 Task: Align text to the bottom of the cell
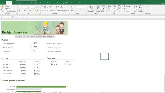coord(47,7)
